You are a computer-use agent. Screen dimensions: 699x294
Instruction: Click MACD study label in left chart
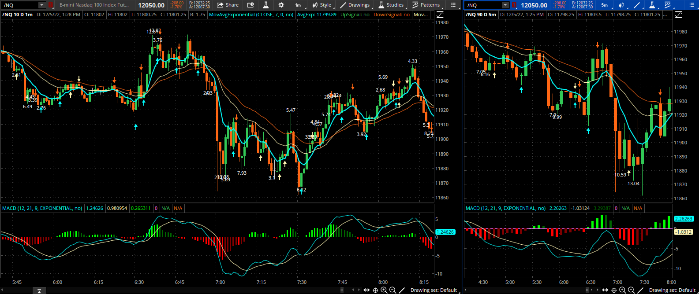pyautogui.click(x=42, y=208)
